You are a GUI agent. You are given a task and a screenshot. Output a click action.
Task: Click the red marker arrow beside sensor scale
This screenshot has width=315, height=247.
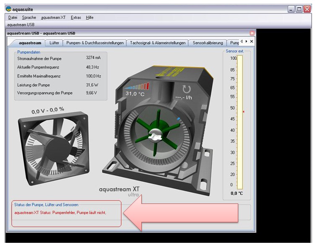pyautogui.click(x=243, y=112)
